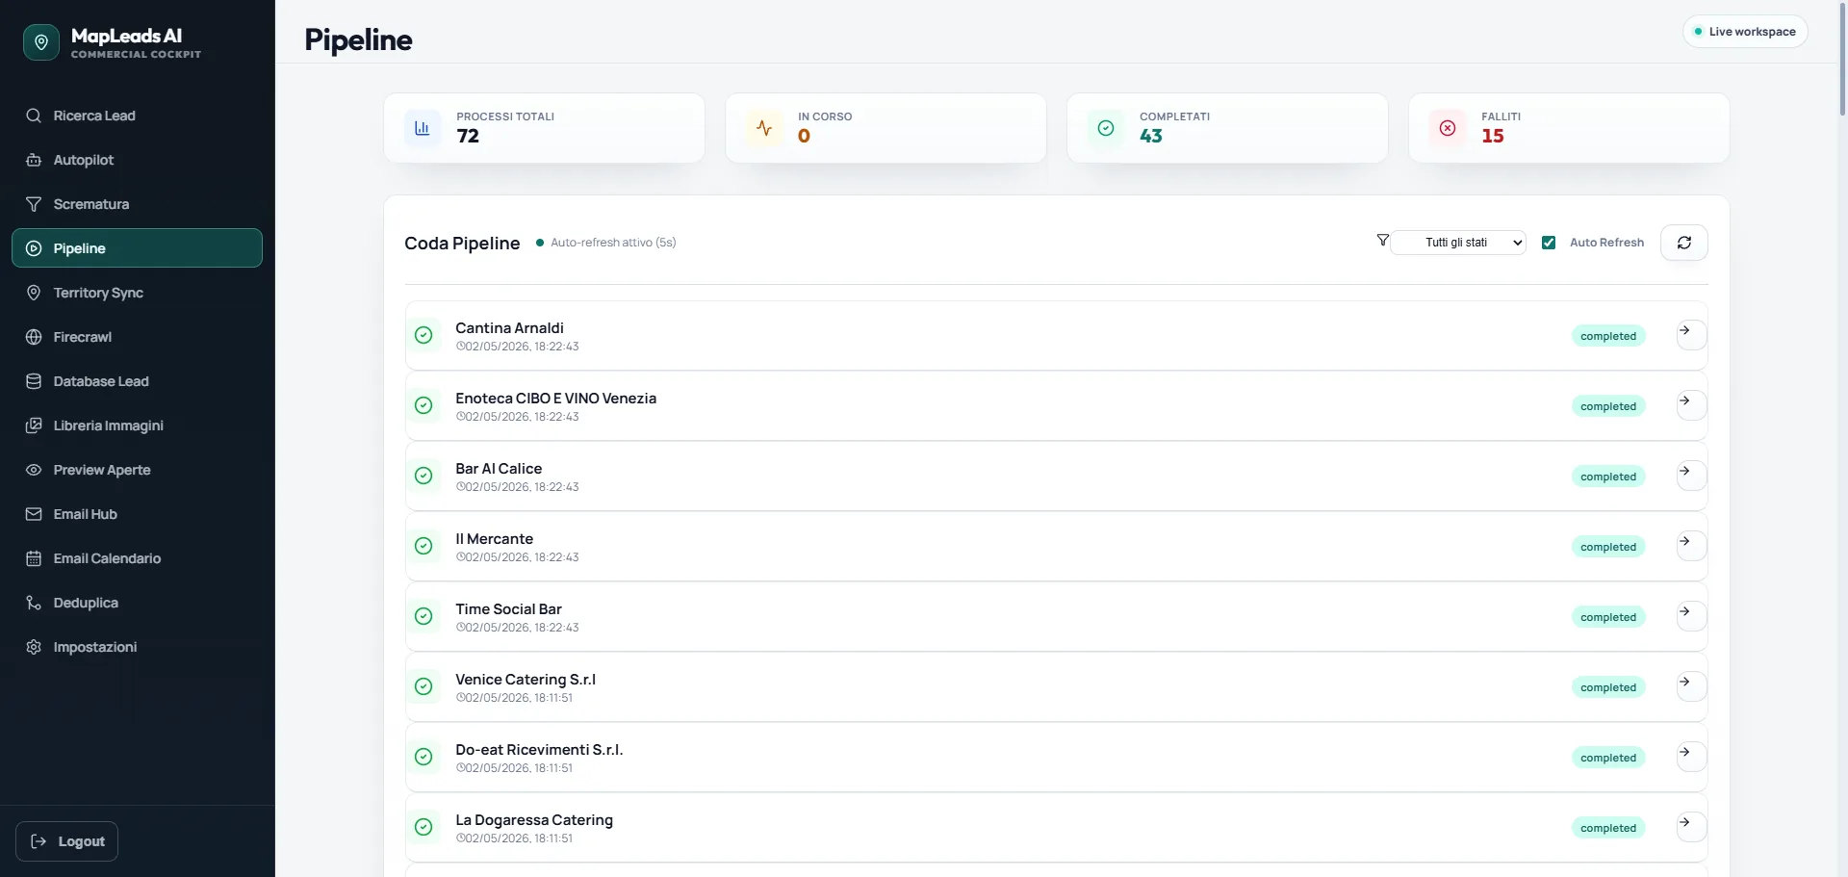Open details arrow for Venice Catering S.r.l
The image size is (1848, 877).
click(1691, 686)
